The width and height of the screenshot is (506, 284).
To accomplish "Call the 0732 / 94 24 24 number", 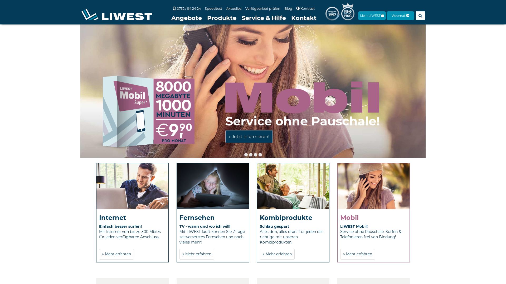I will (x=187, y=9).
